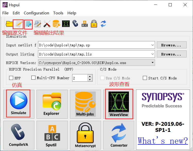Decrease the Multi-CPU number with down arrow
193x151 pixels.
[90, 80]
